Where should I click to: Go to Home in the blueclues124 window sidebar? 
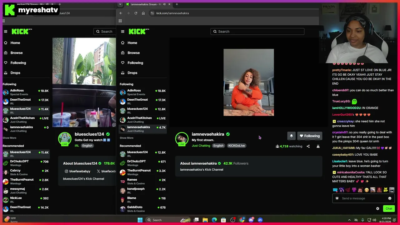tap(15, 43)
